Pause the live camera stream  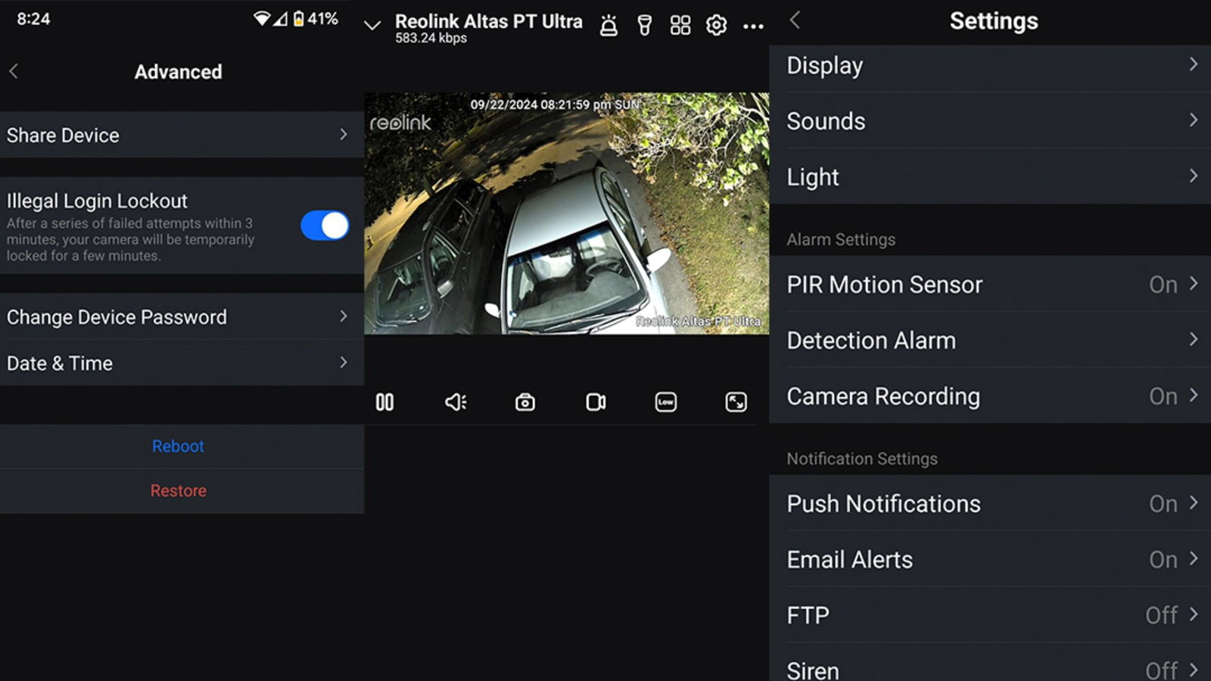point(384,402)
